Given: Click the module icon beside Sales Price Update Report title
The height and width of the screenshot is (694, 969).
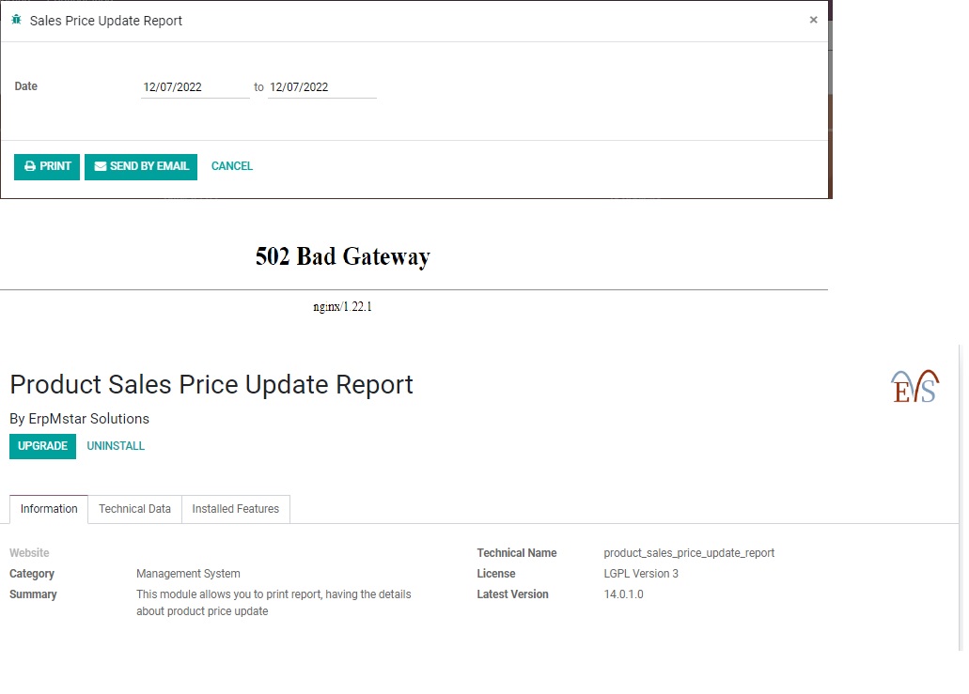Looking at the screenshot, I should click(15, 19).
